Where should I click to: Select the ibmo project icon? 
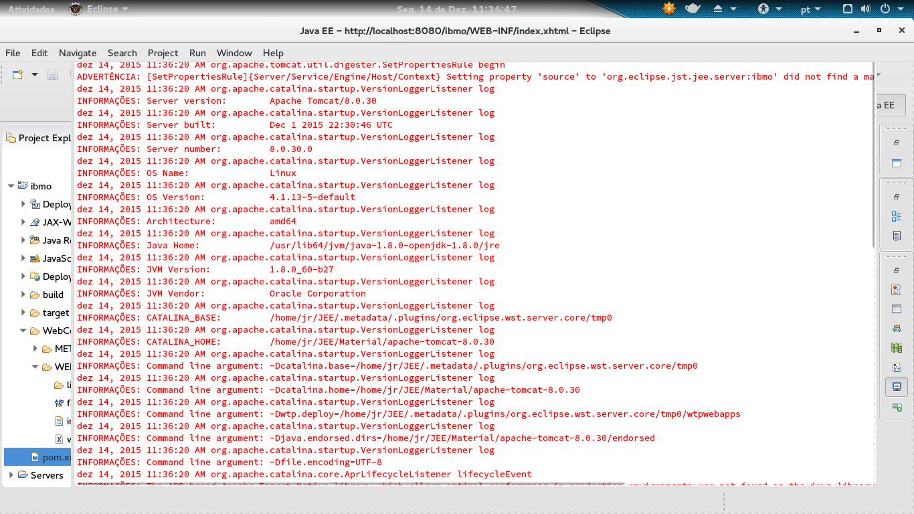tap(23, 186)
